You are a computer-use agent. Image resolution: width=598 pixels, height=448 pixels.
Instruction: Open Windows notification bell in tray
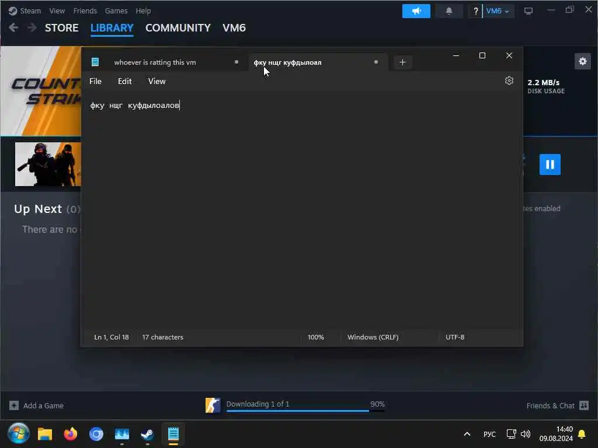point(582,434)
